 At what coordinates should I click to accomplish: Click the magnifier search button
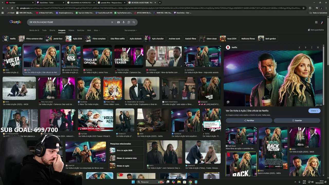pos(134,22)
